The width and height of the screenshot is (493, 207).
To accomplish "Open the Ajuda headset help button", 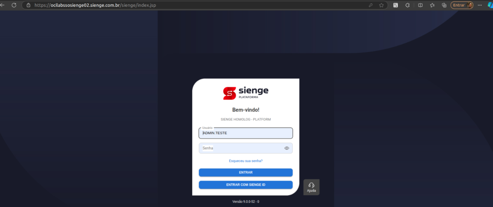I will (311, 187).
